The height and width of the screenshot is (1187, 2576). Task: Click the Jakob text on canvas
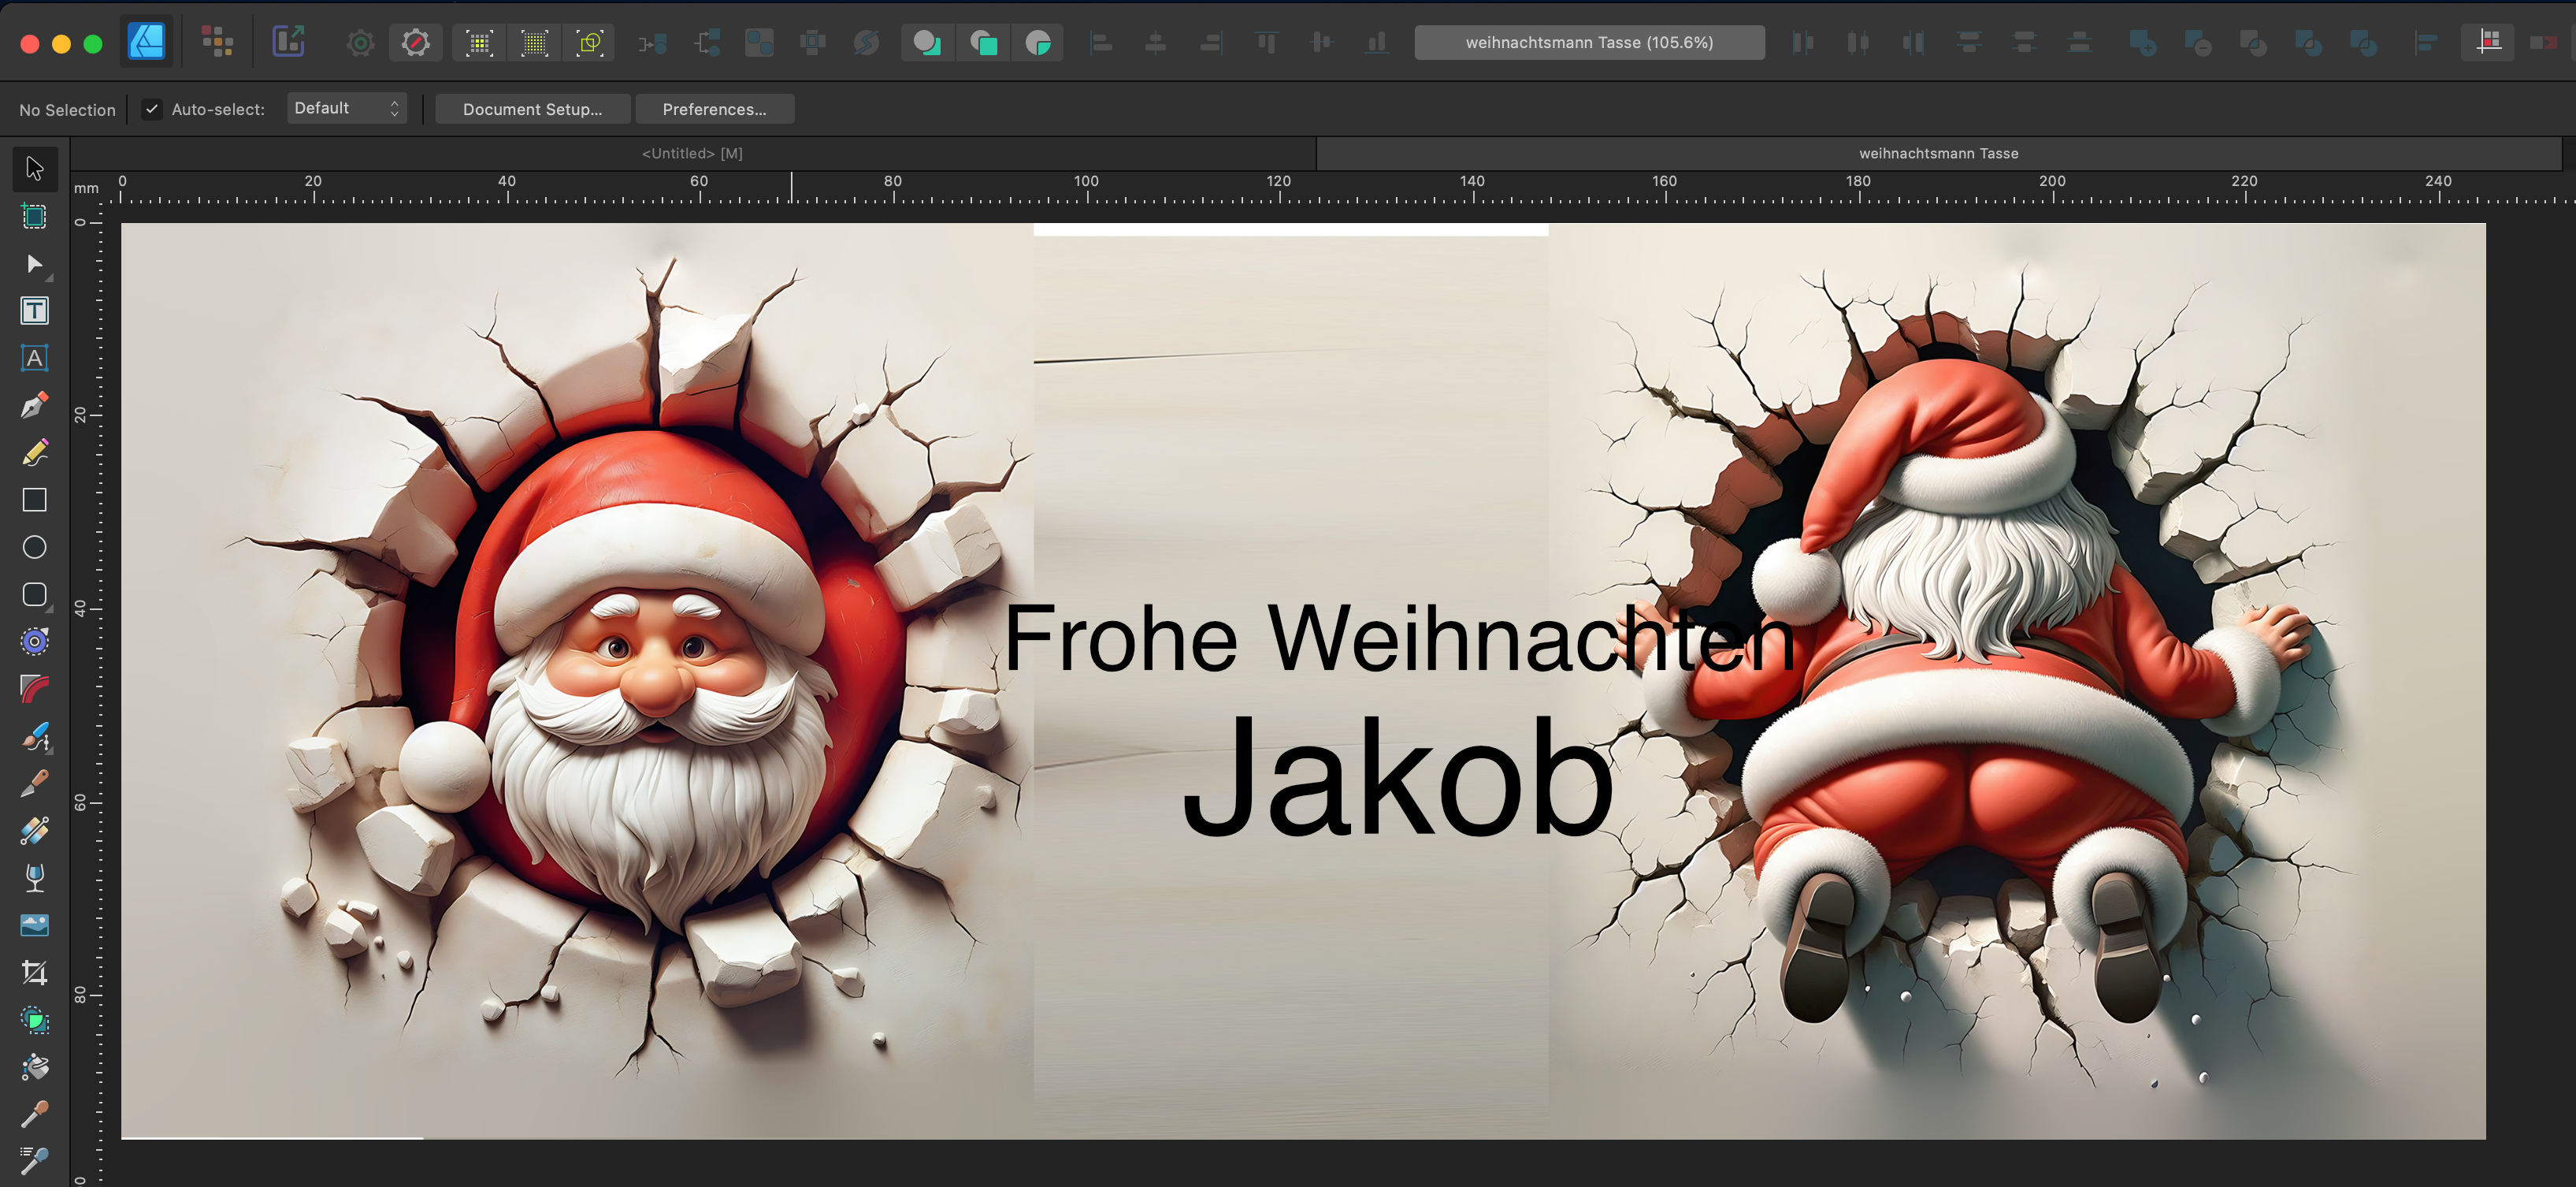pos(1397,776)
